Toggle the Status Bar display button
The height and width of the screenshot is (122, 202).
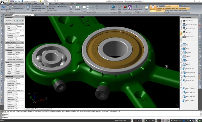[x=172, y=6]
